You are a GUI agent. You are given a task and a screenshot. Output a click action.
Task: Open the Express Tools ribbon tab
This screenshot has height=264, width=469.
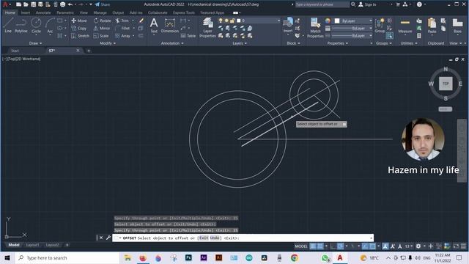pyautogui.click(x=184, y=12)
